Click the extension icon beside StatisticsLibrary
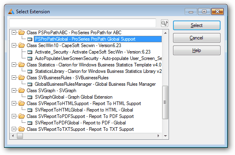235x155 pixels. pyautogui.click(x=30, y=72)
